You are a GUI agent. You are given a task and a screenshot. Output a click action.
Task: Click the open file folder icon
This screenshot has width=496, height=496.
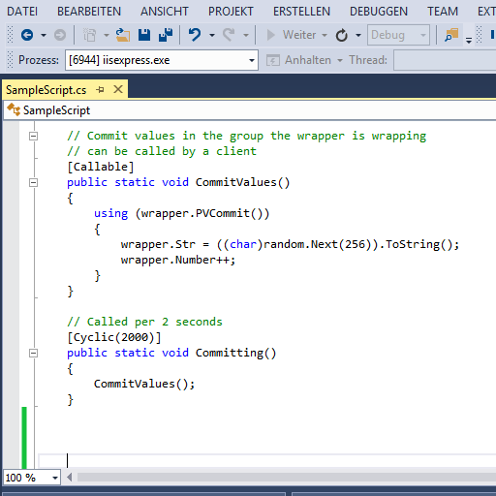tap(123, 35)
